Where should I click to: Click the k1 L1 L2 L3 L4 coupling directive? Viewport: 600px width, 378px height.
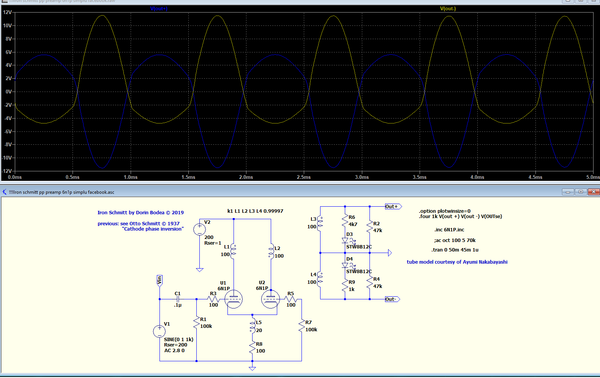[255, 211]
